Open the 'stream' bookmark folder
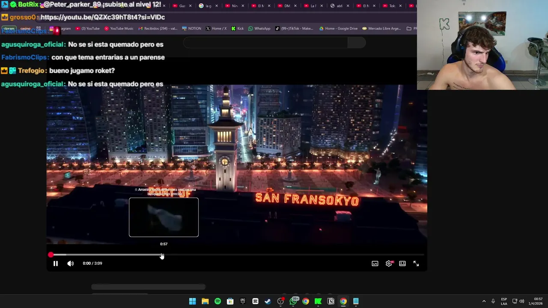The width and height of the screenshot is (548, 308). click(9, 29)
